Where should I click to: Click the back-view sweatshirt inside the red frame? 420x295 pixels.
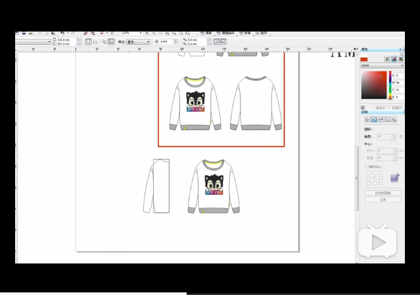256,103
